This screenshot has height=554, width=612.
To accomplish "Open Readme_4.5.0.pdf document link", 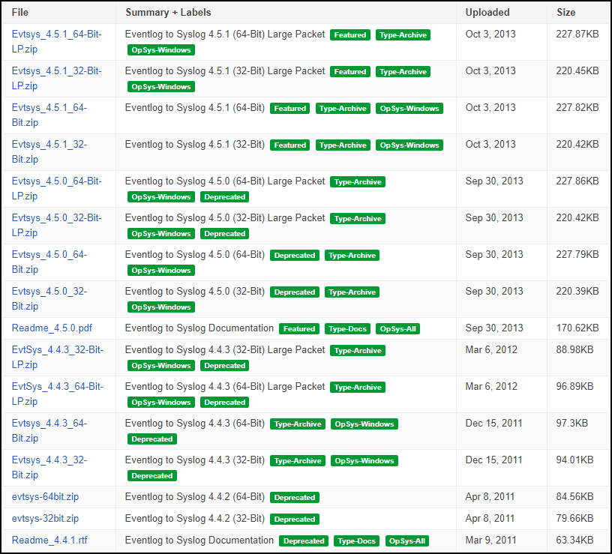I will coord(52,328).
